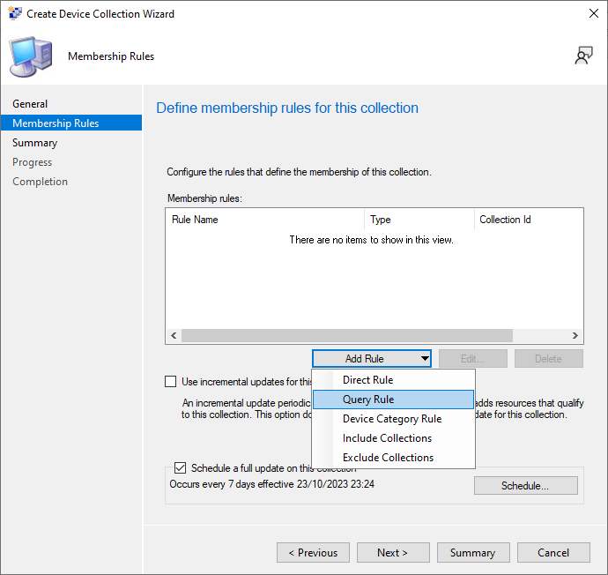Cancel the wizard
608x575 pixels.
(553, 553)
